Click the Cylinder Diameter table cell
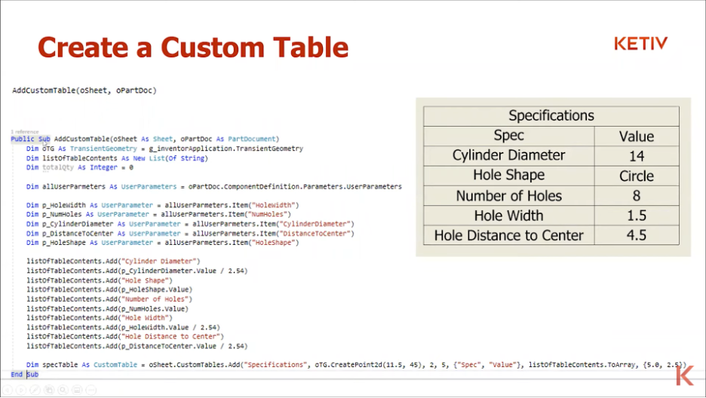Screen dimensions: 706x398 click(x=508, y=155)
